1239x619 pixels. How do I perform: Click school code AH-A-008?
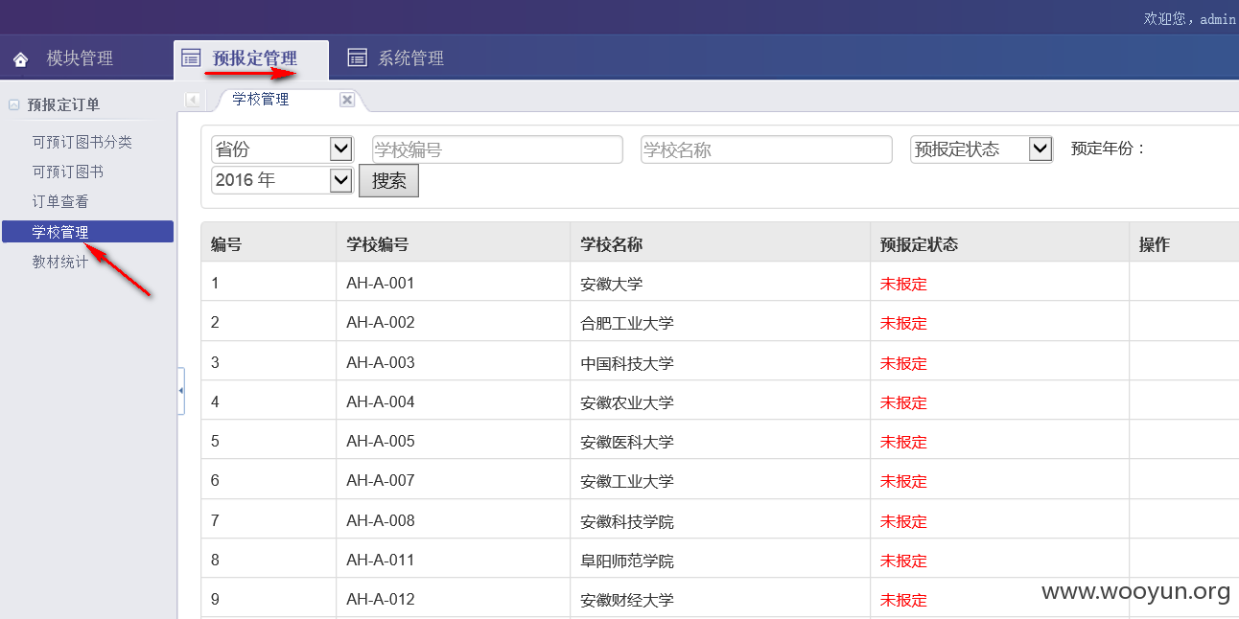click(x=381, y=520)
